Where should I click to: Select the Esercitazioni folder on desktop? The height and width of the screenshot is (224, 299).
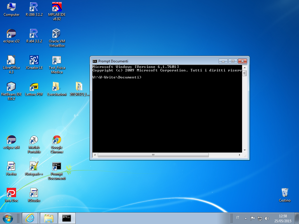click(57, 87)
